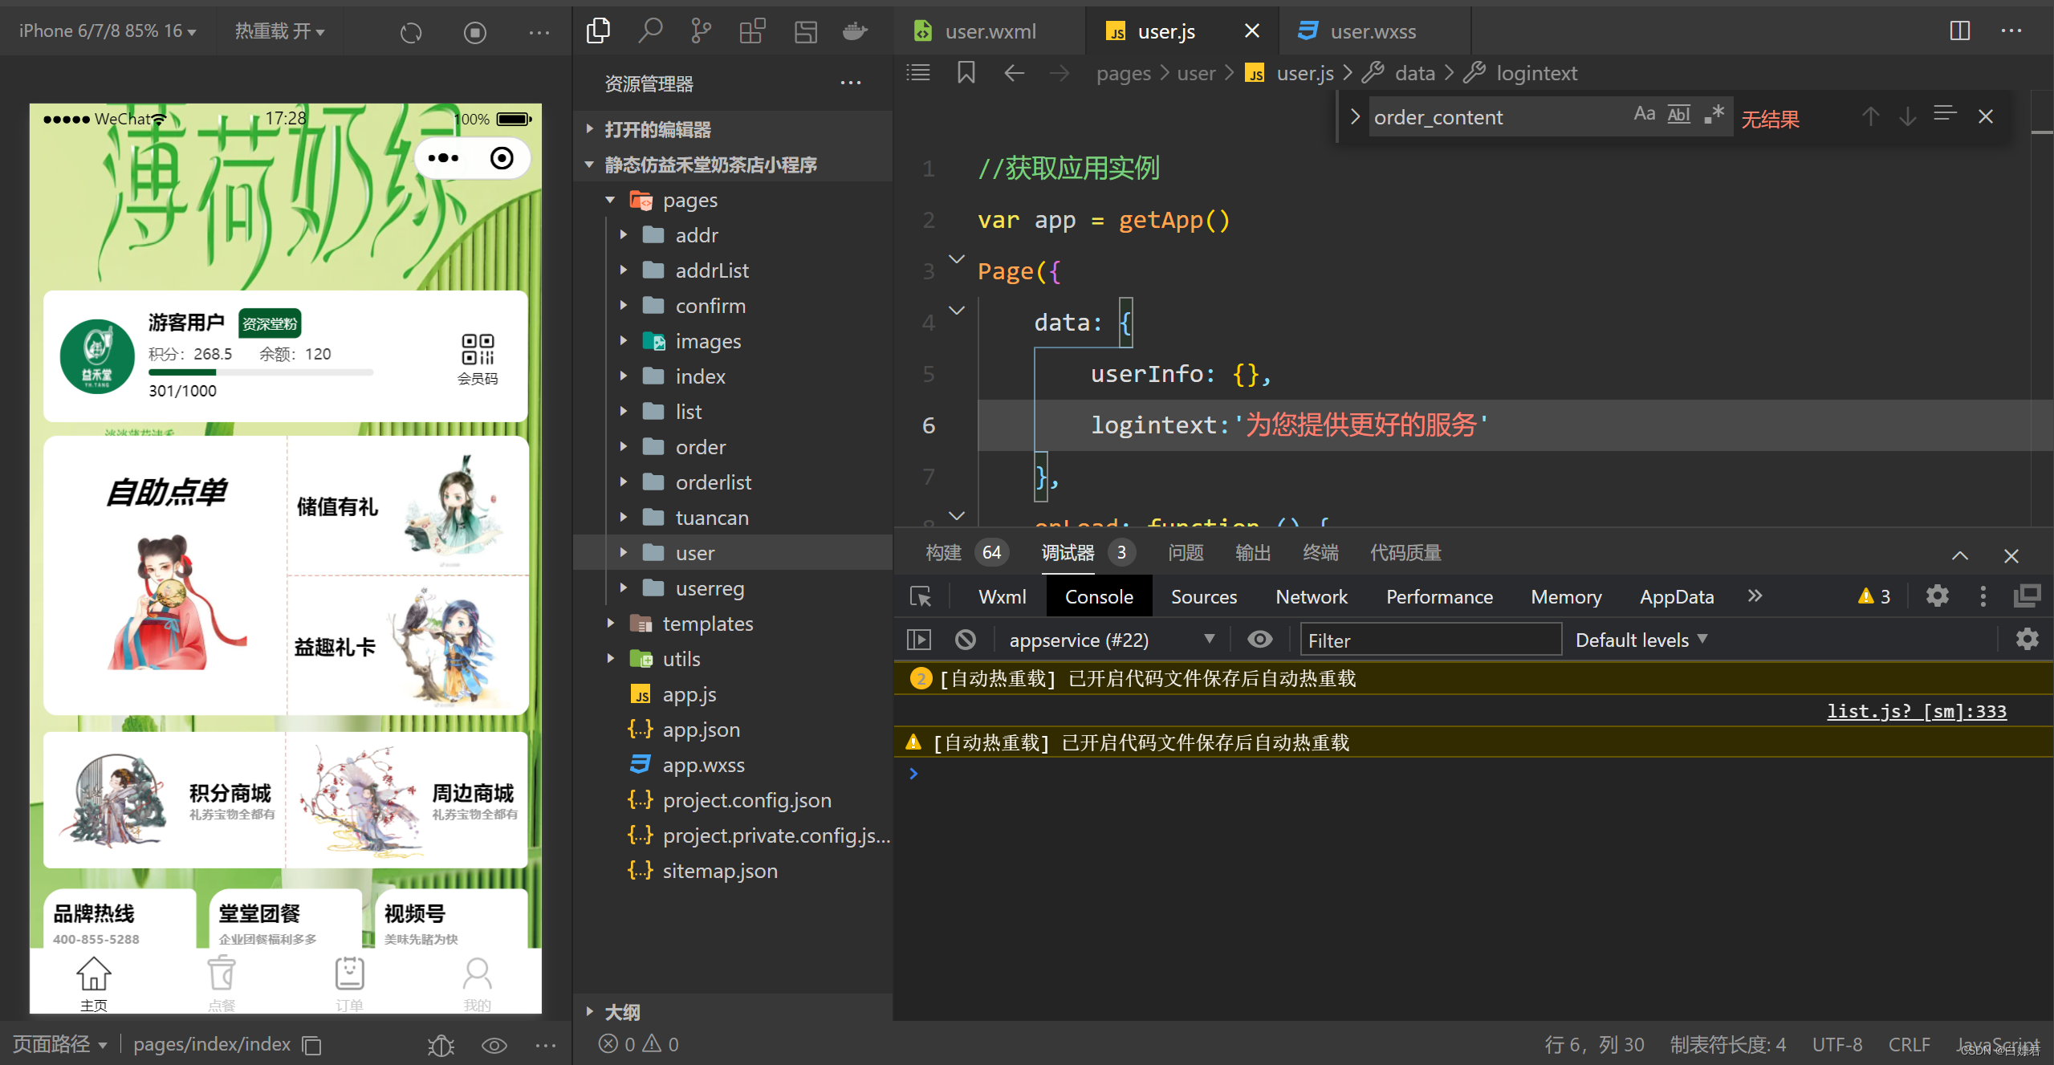This screenshot has height=1065, width=2054.
Task: Toggle Match Whole Word option
Action: click(1679, 114)
